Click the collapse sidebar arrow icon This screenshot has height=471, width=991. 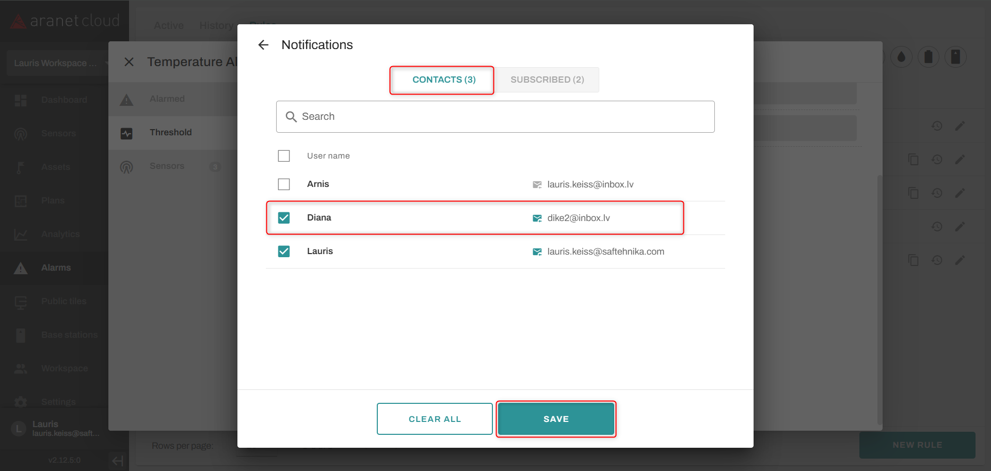click(x=118, y=460)
